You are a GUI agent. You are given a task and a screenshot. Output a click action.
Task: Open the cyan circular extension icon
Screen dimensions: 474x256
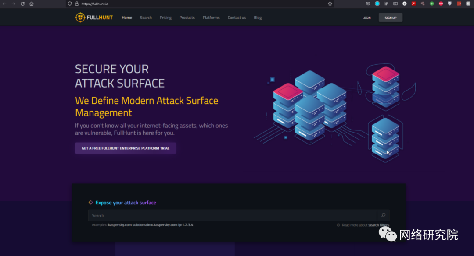377,4
